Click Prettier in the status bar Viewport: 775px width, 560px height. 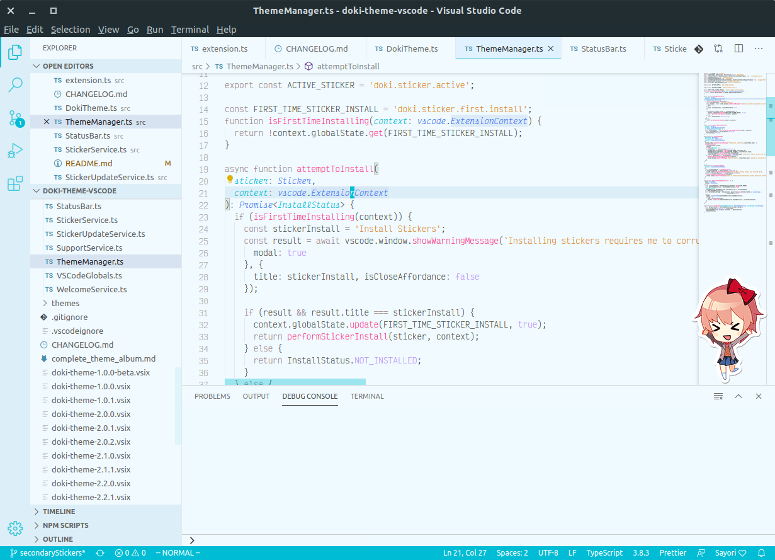tap(673, 553)
